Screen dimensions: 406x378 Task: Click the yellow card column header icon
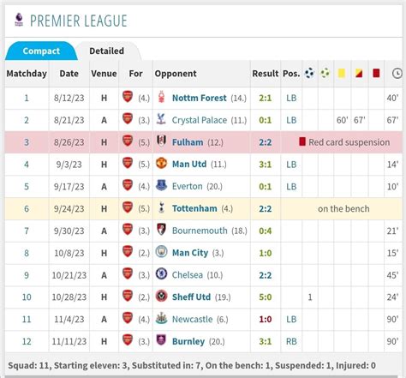pos(342,73)
